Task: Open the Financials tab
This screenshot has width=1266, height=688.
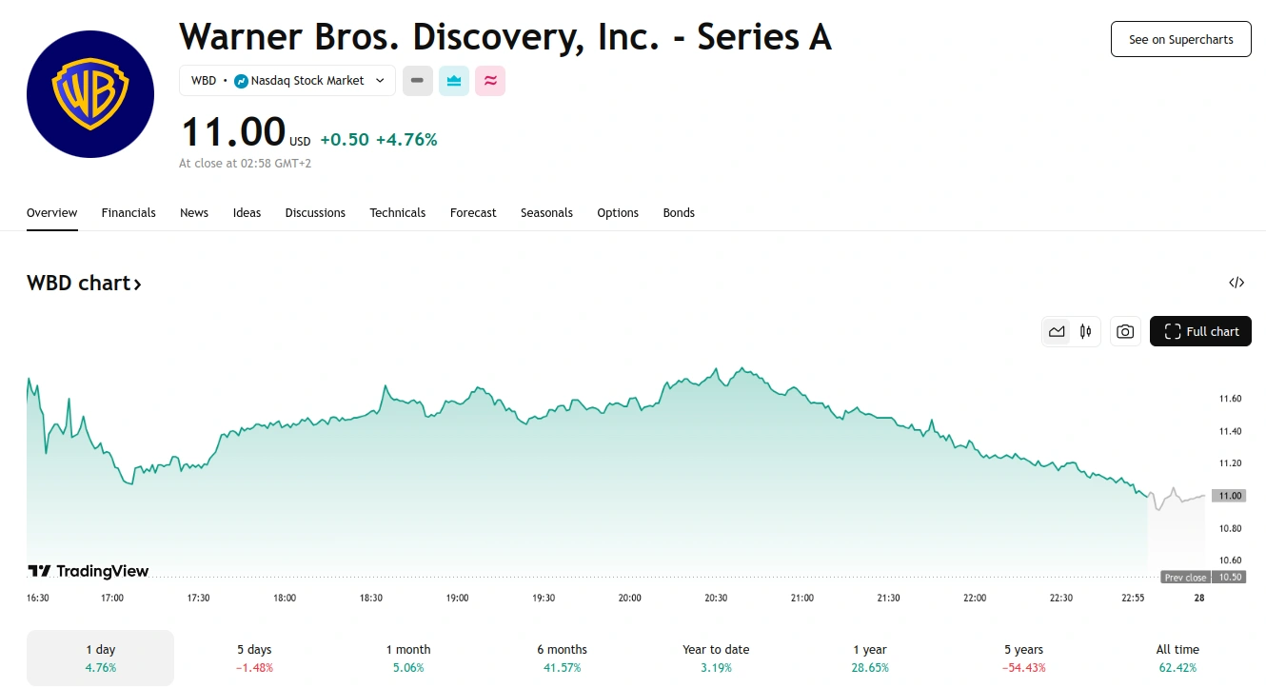Action: coord(129,213)
